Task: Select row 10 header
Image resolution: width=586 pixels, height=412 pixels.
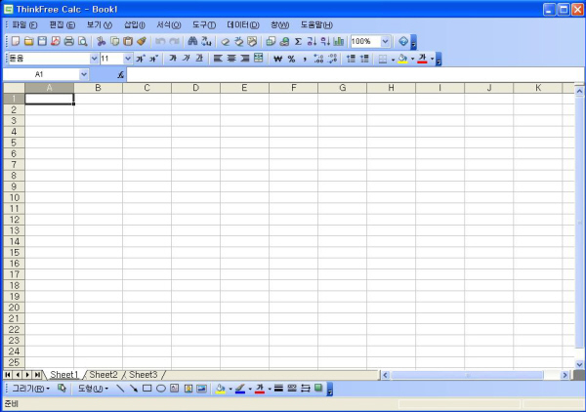Action: tap(15, 197)
